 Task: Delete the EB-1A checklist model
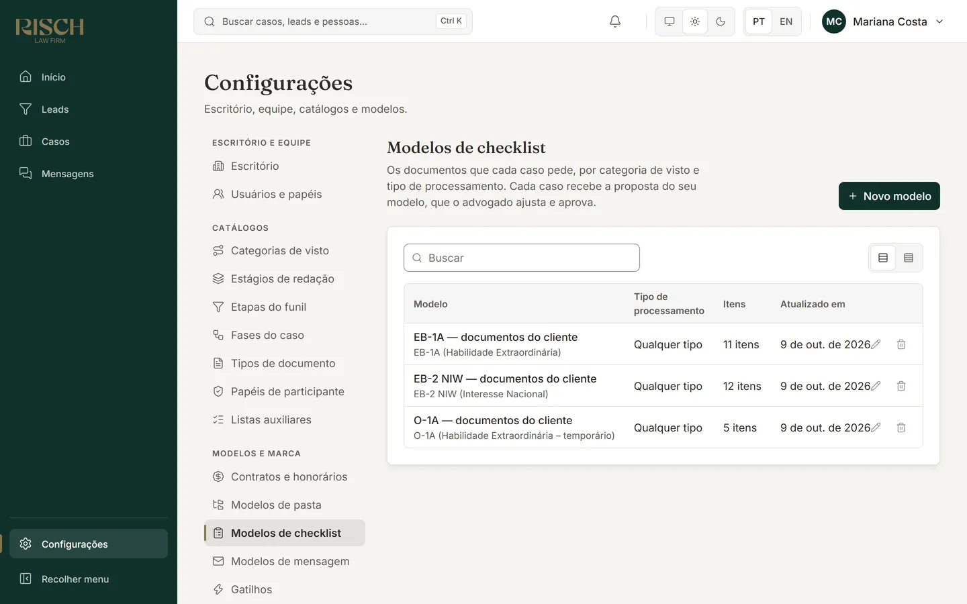coord(901,344)
